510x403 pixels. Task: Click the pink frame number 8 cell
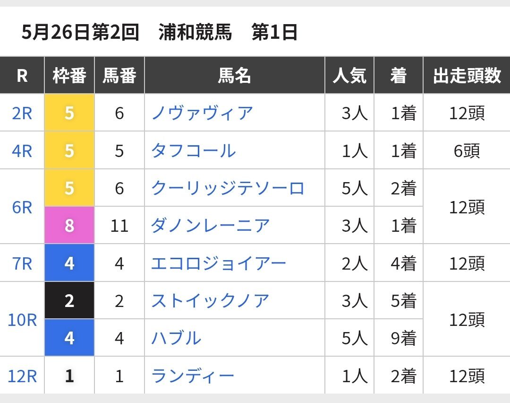tap(69, 225)
